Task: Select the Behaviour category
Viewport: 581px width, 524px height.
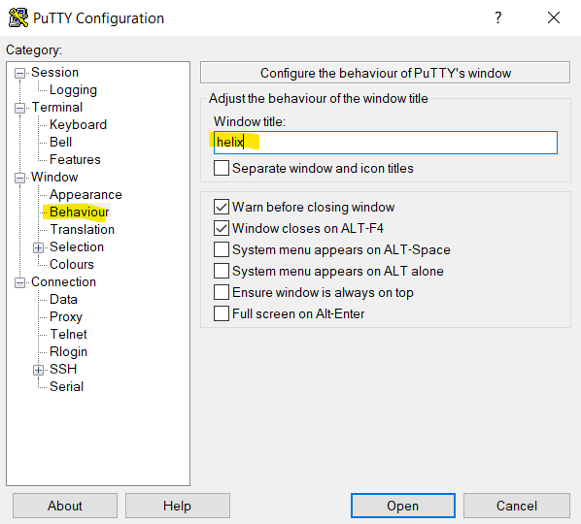Action: (x=80, y=213)
